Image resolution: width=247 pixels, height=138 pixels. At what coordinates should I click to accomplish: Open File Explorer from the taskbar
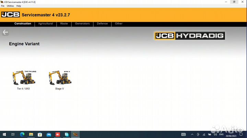point(31,134)
